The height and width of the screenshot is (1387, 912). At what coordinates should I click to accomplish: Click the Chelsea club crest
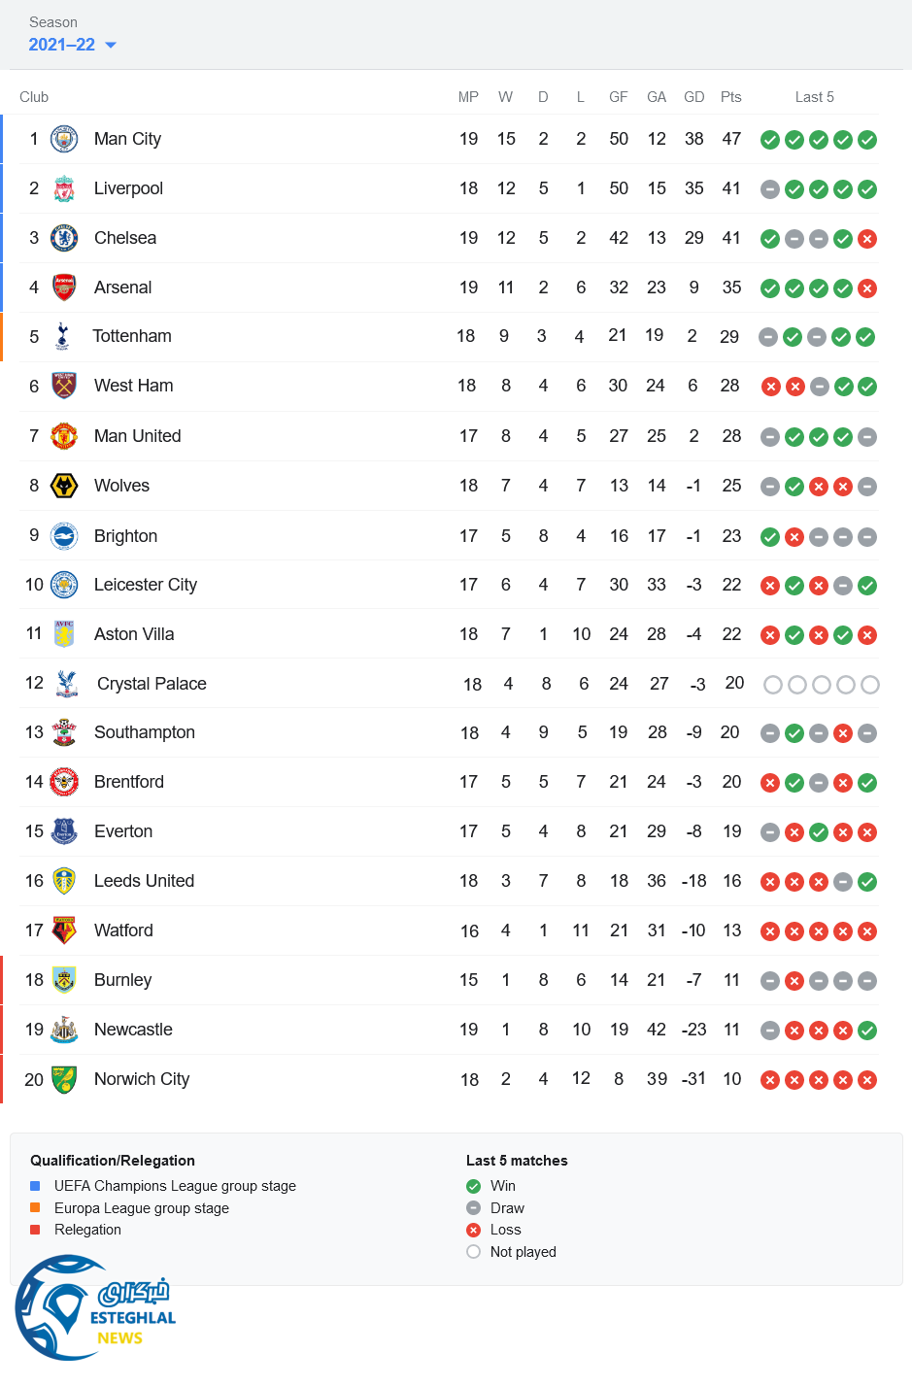[x=64, y=238]
